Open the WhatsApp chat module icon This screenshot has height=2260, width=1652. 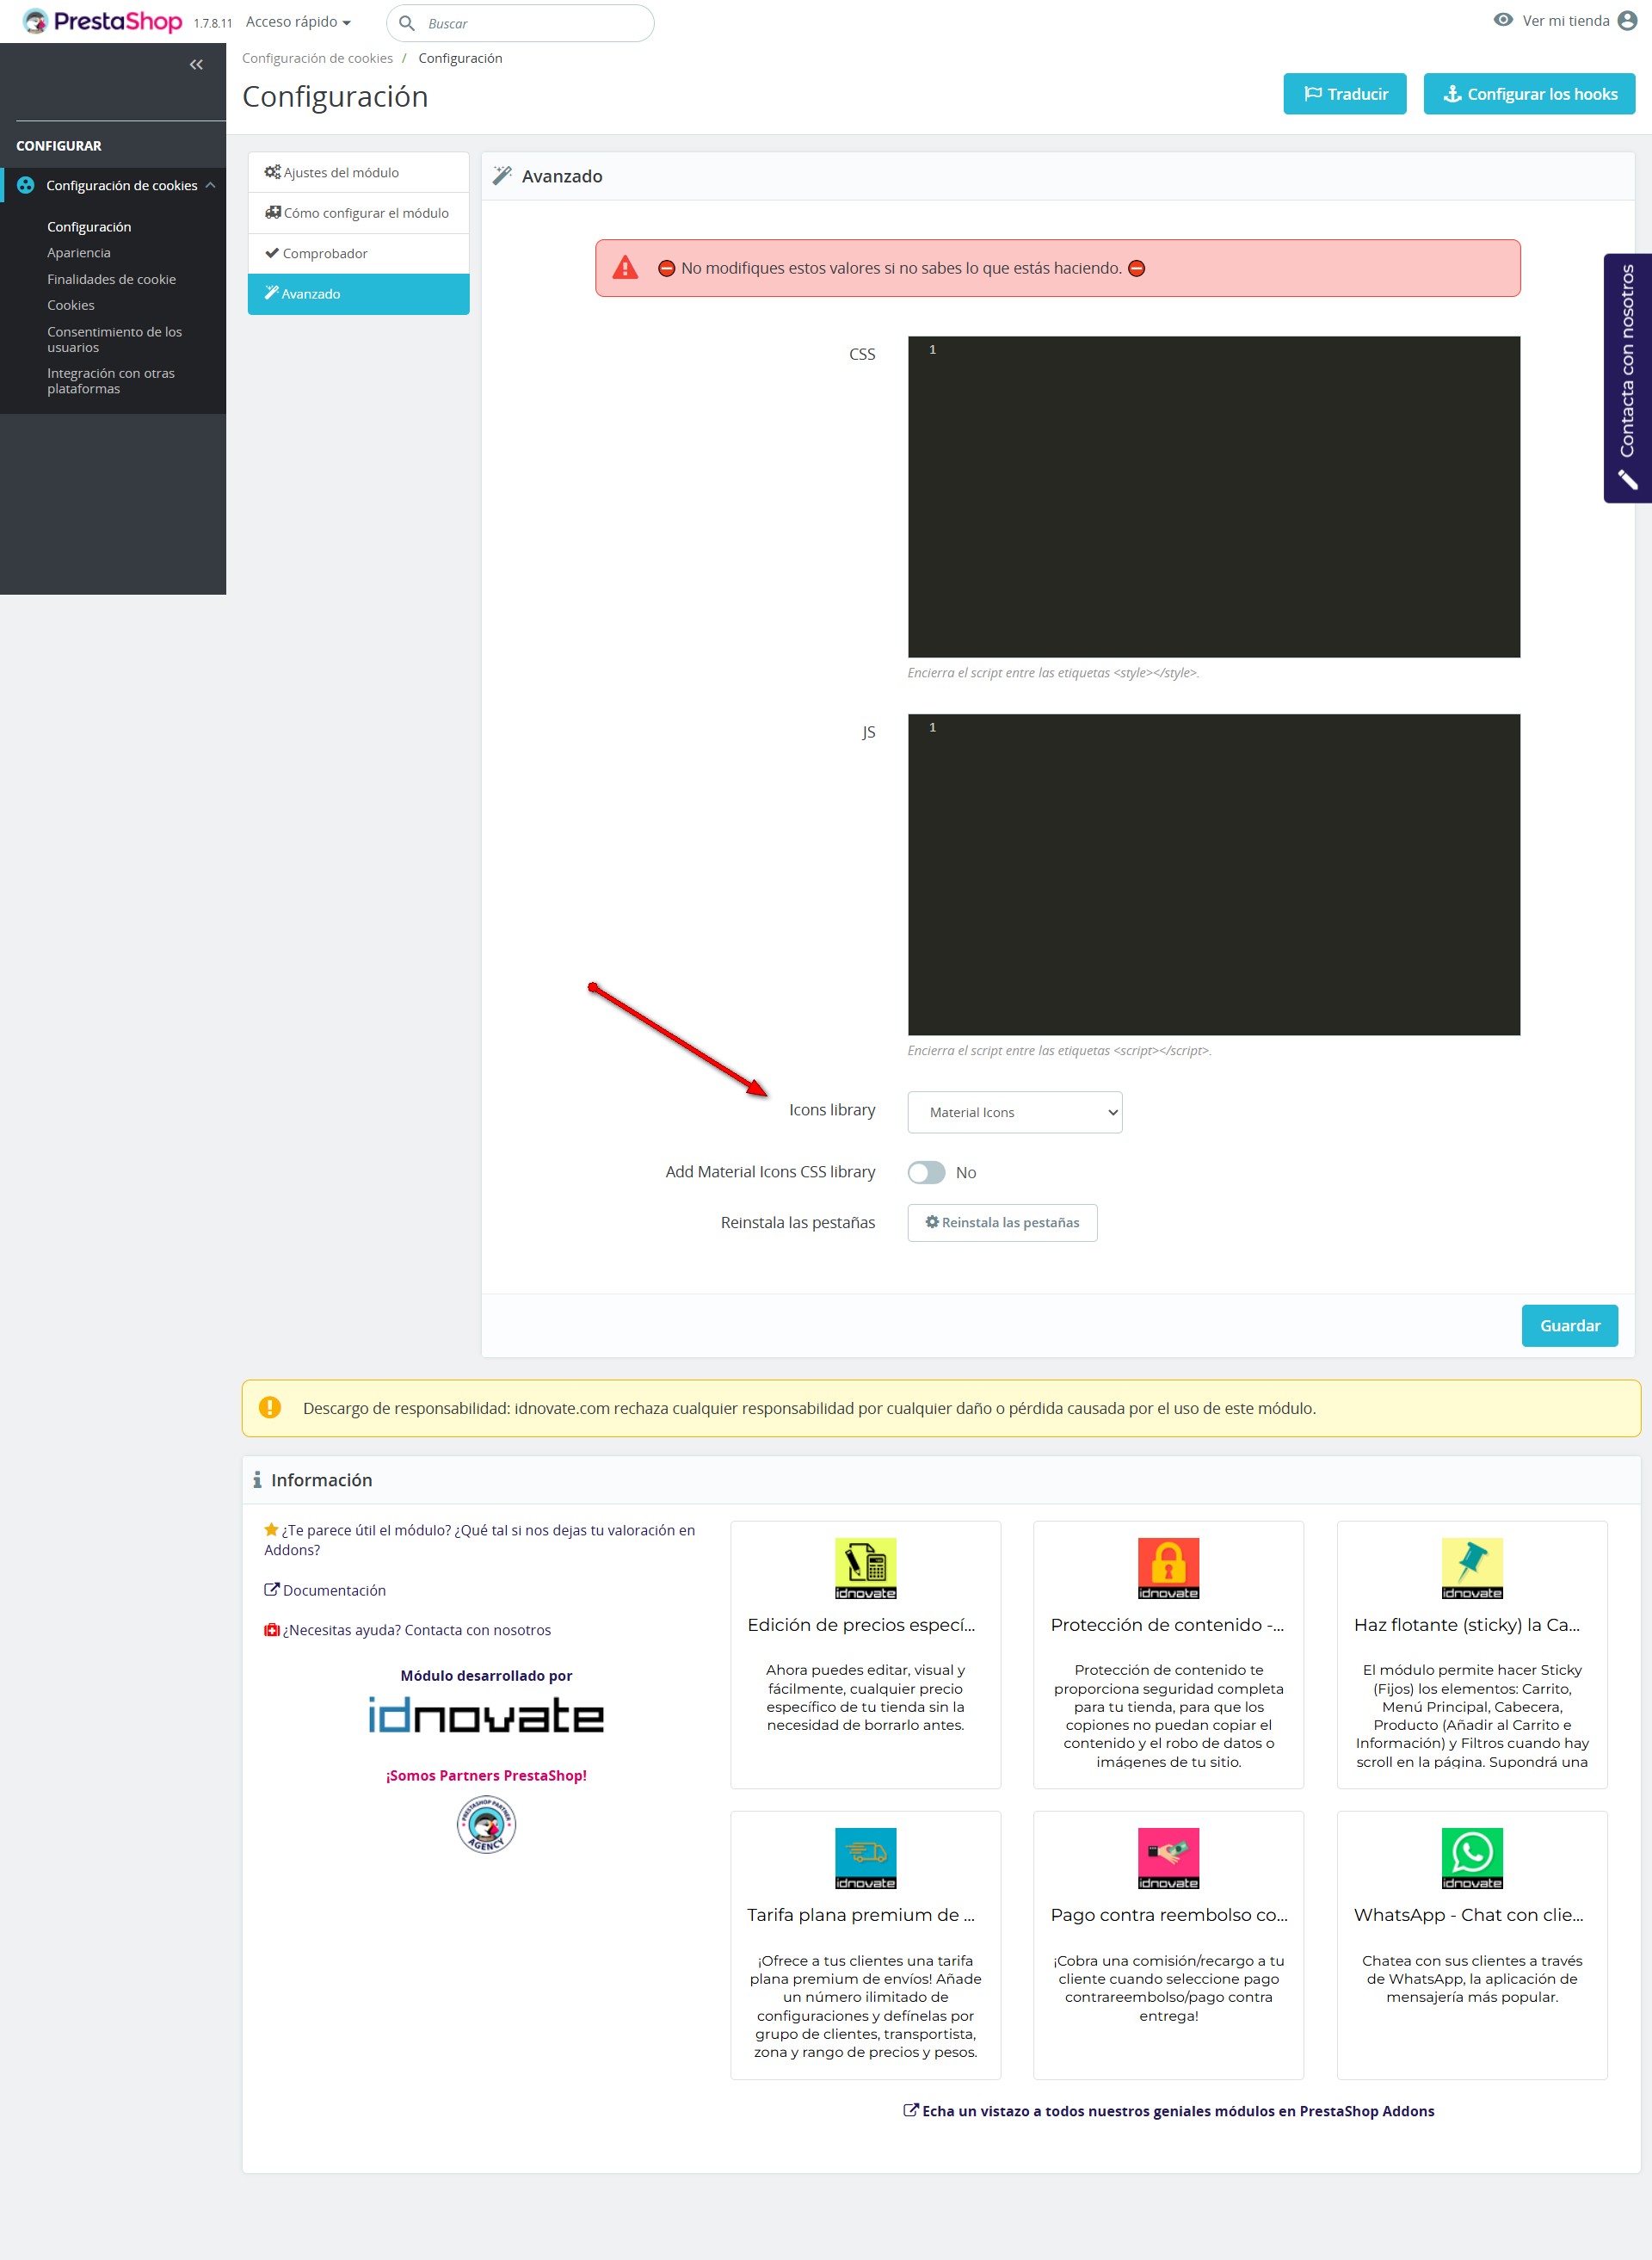point(1471,1857)
